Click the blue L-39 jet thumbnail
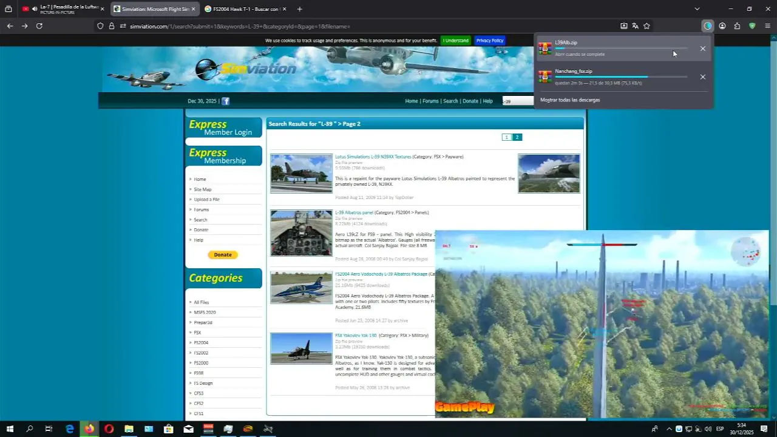Screen dimensions: 777x437 (x=301, y=288)
